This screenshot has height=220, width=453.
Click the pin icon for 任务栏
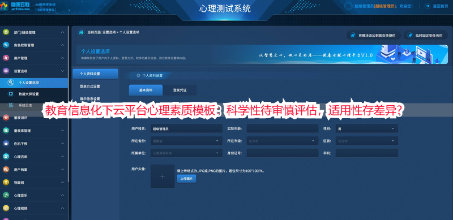point(409,36)
